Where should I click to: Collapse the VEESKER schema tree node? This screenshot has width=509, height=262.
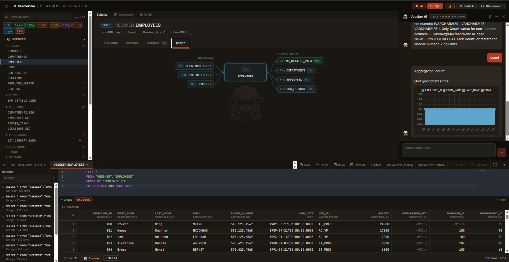4,39
